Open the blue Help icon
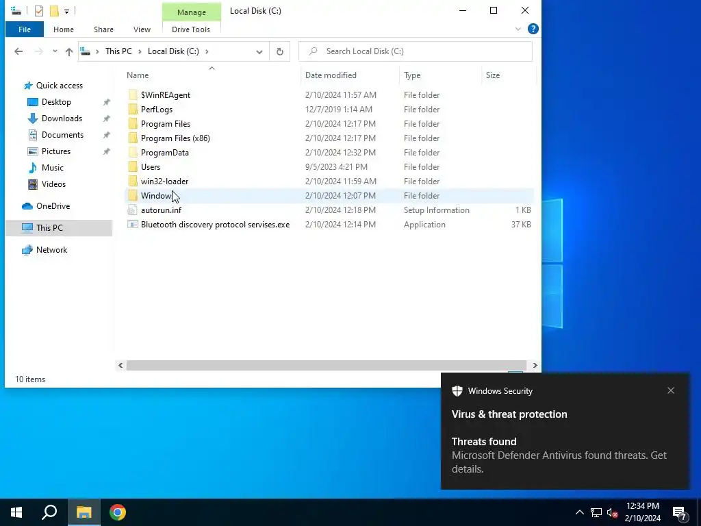The image size is (701, 526). coord(533,29)
